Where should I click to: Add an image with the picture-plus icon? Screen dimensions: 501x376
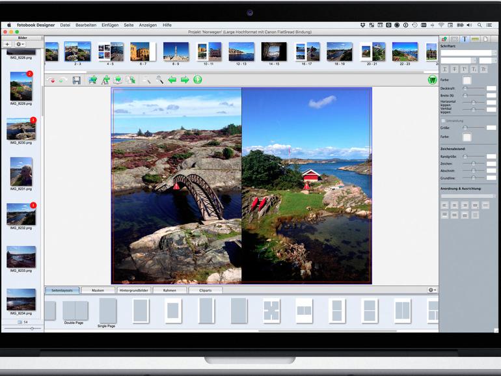pos(92,80)
